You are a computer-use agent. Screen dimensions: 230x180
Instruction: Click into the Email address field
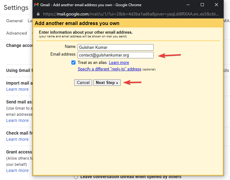pyautogui.click(x=115, y=55)
